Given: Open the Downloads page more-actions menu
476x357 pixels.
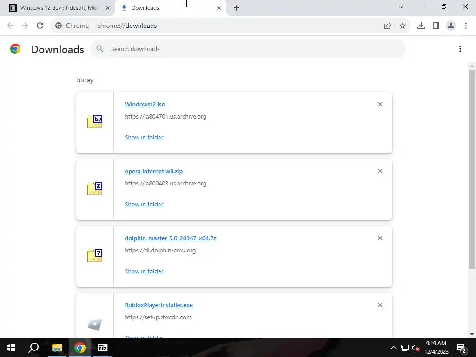Looking at the screenshot, I should 460,49.
